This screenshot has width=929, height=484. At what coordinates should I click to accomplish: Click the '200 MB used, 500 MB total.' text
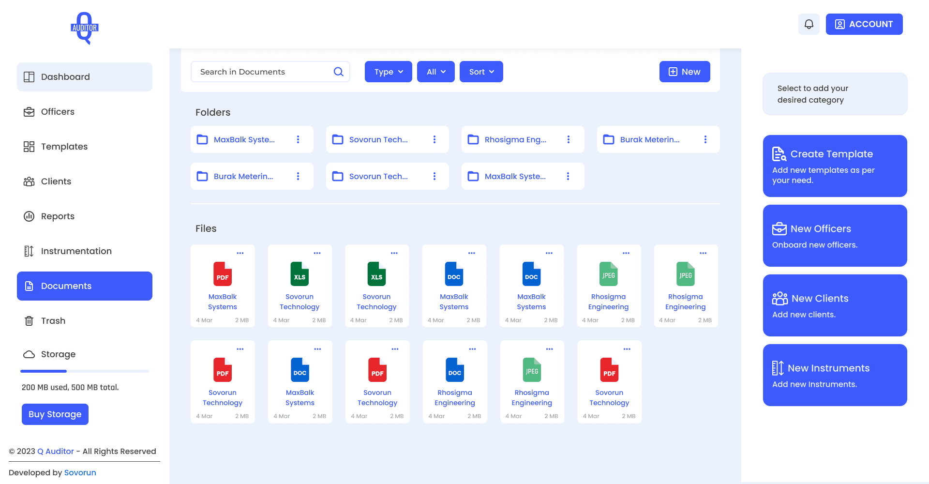[70, 387]
